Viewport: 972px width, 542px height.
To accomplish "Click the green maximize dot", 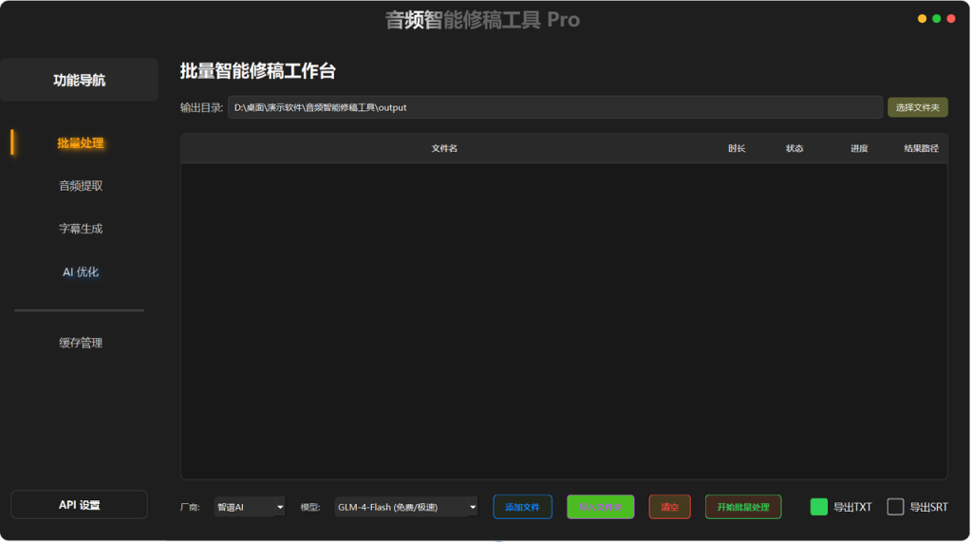I will click(936, 19).
